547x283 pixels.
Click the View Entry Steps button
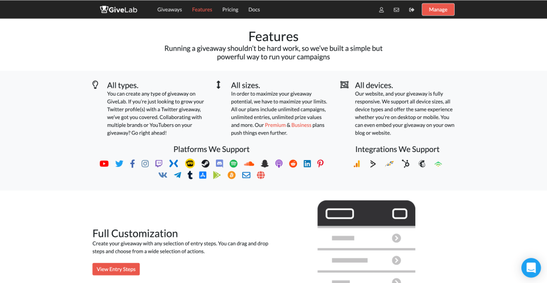[x=116, y=269]
